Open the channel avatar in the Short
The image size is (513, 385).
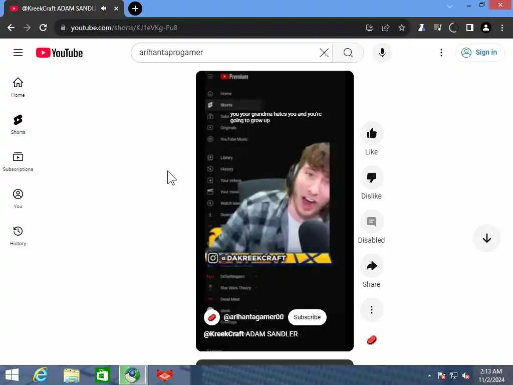click(212, 317)
